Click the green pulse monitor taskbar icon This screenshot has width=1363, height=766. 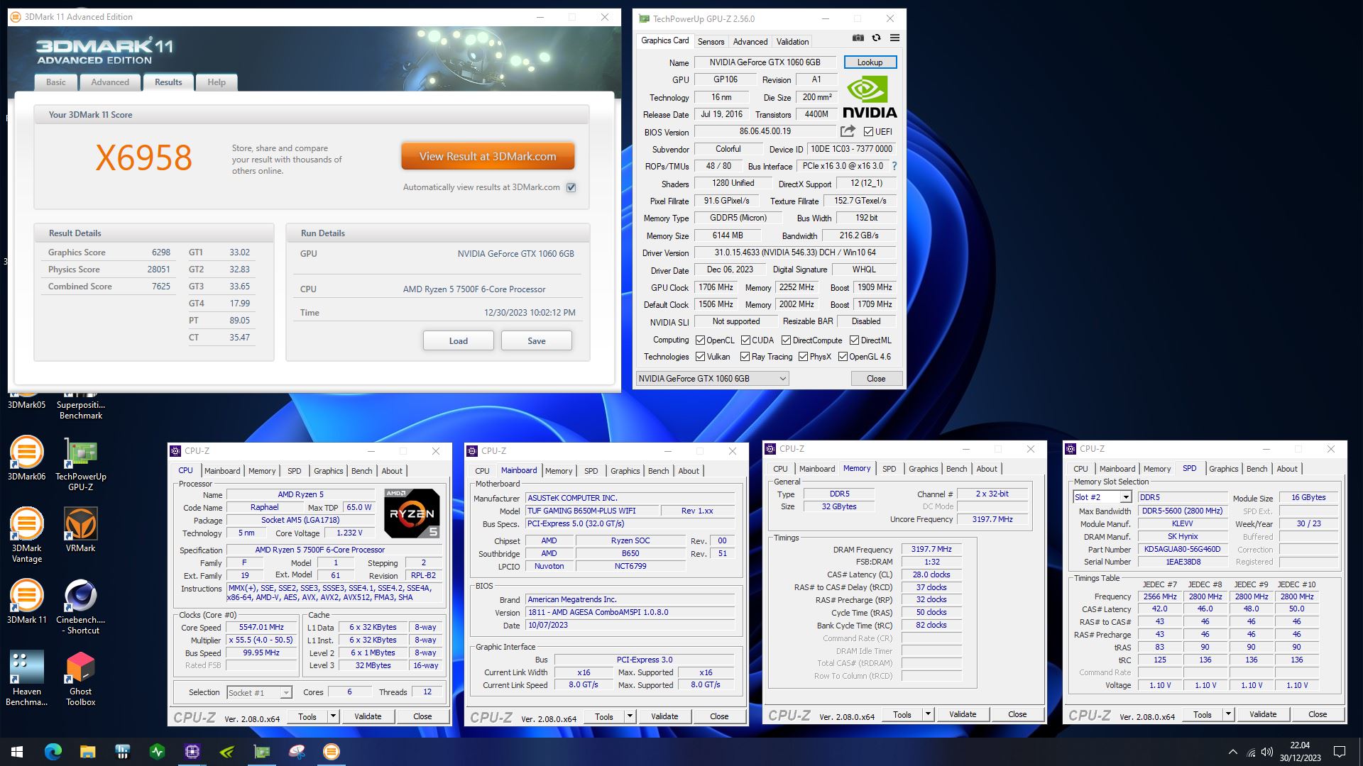[158, 752]
